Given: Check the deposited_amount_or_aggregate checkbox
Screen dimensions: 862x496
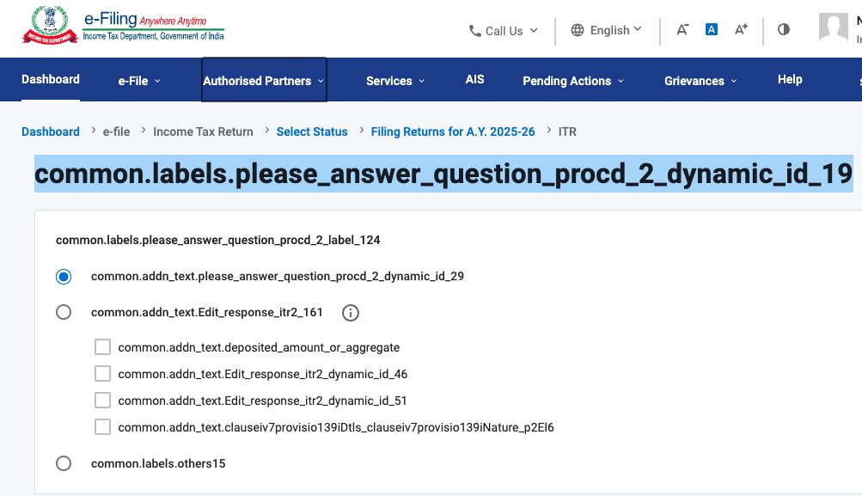Looking at the screenshot, I should (x=102, y=346).
